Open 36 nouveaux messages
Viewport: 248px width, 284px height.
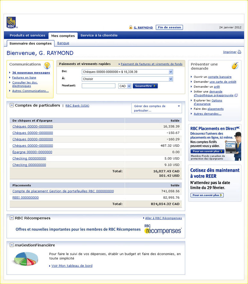[31, 73]
